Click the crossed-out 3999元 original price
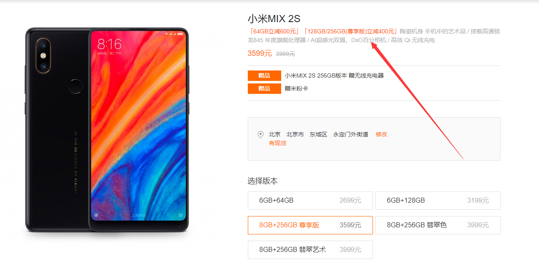539x264 pixels. click(x=285, y=54)
